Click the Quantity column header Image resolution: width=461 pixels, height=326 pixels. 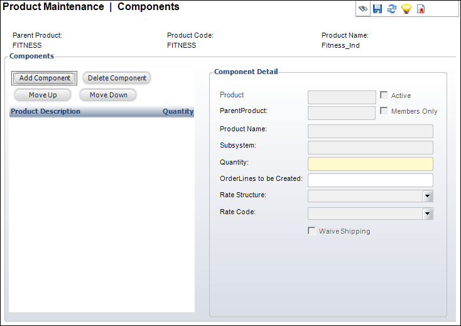click(178, 111)
